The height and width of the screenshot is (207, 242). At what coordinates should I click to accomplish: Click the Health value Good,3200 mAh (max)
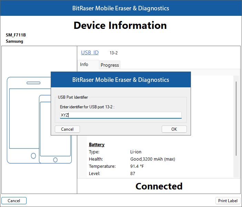pos(153,159)
